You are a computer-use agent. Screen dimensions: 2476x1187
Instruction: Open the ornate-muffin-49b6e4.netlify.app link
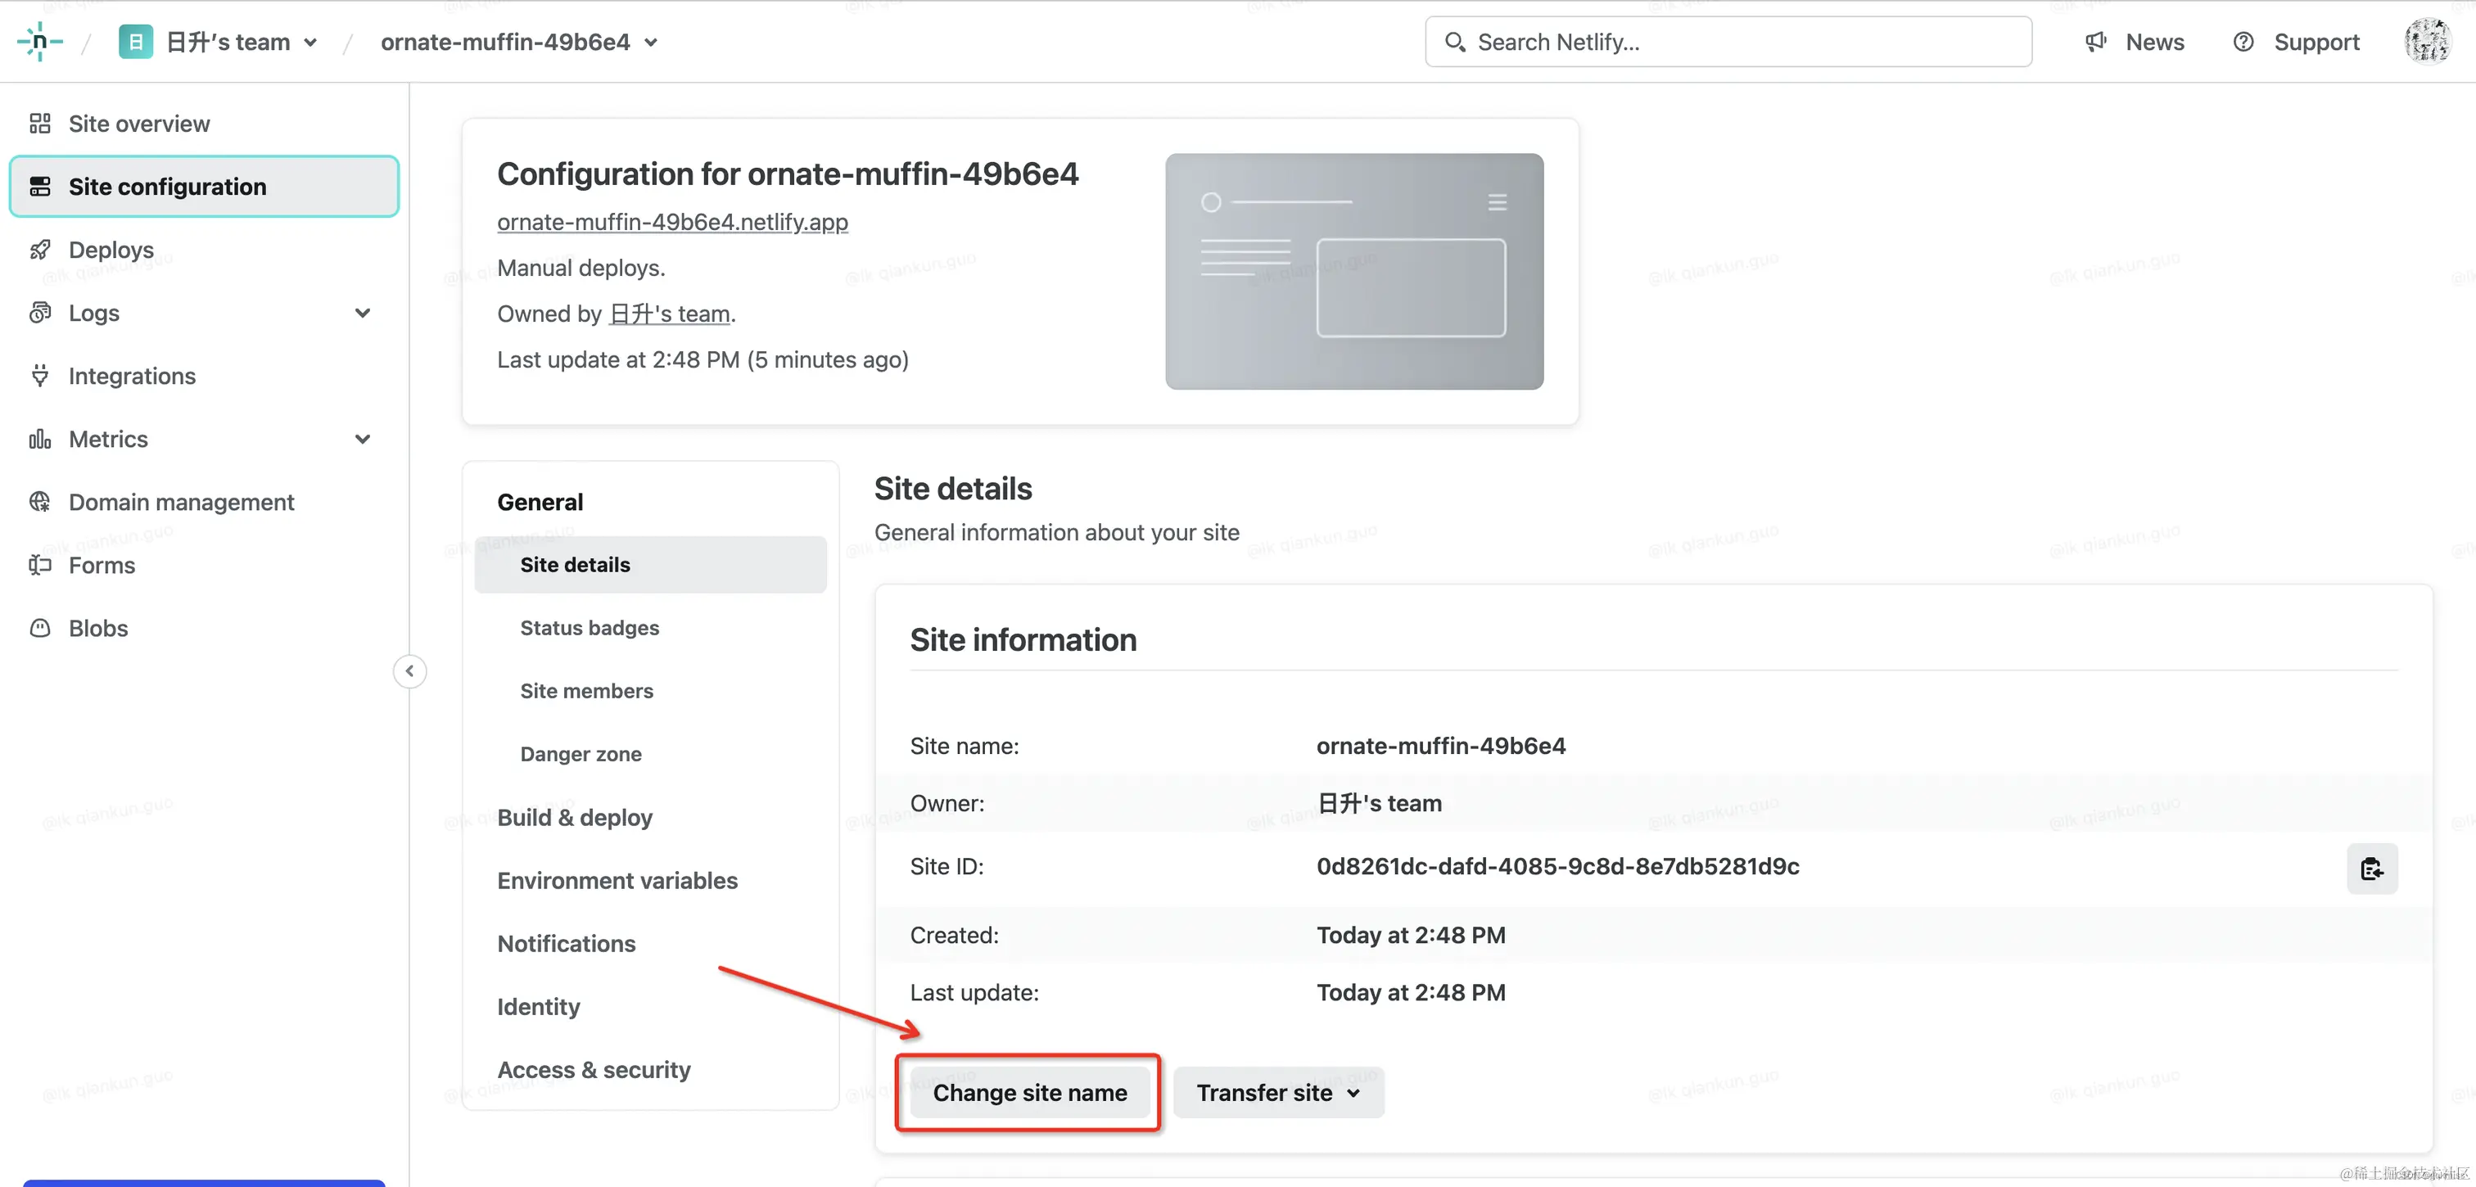(672, 222)
